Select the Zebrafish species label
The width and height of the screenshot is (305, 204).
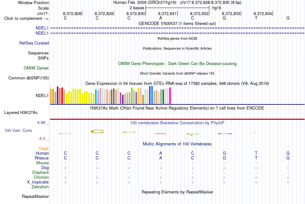point(40,187)
